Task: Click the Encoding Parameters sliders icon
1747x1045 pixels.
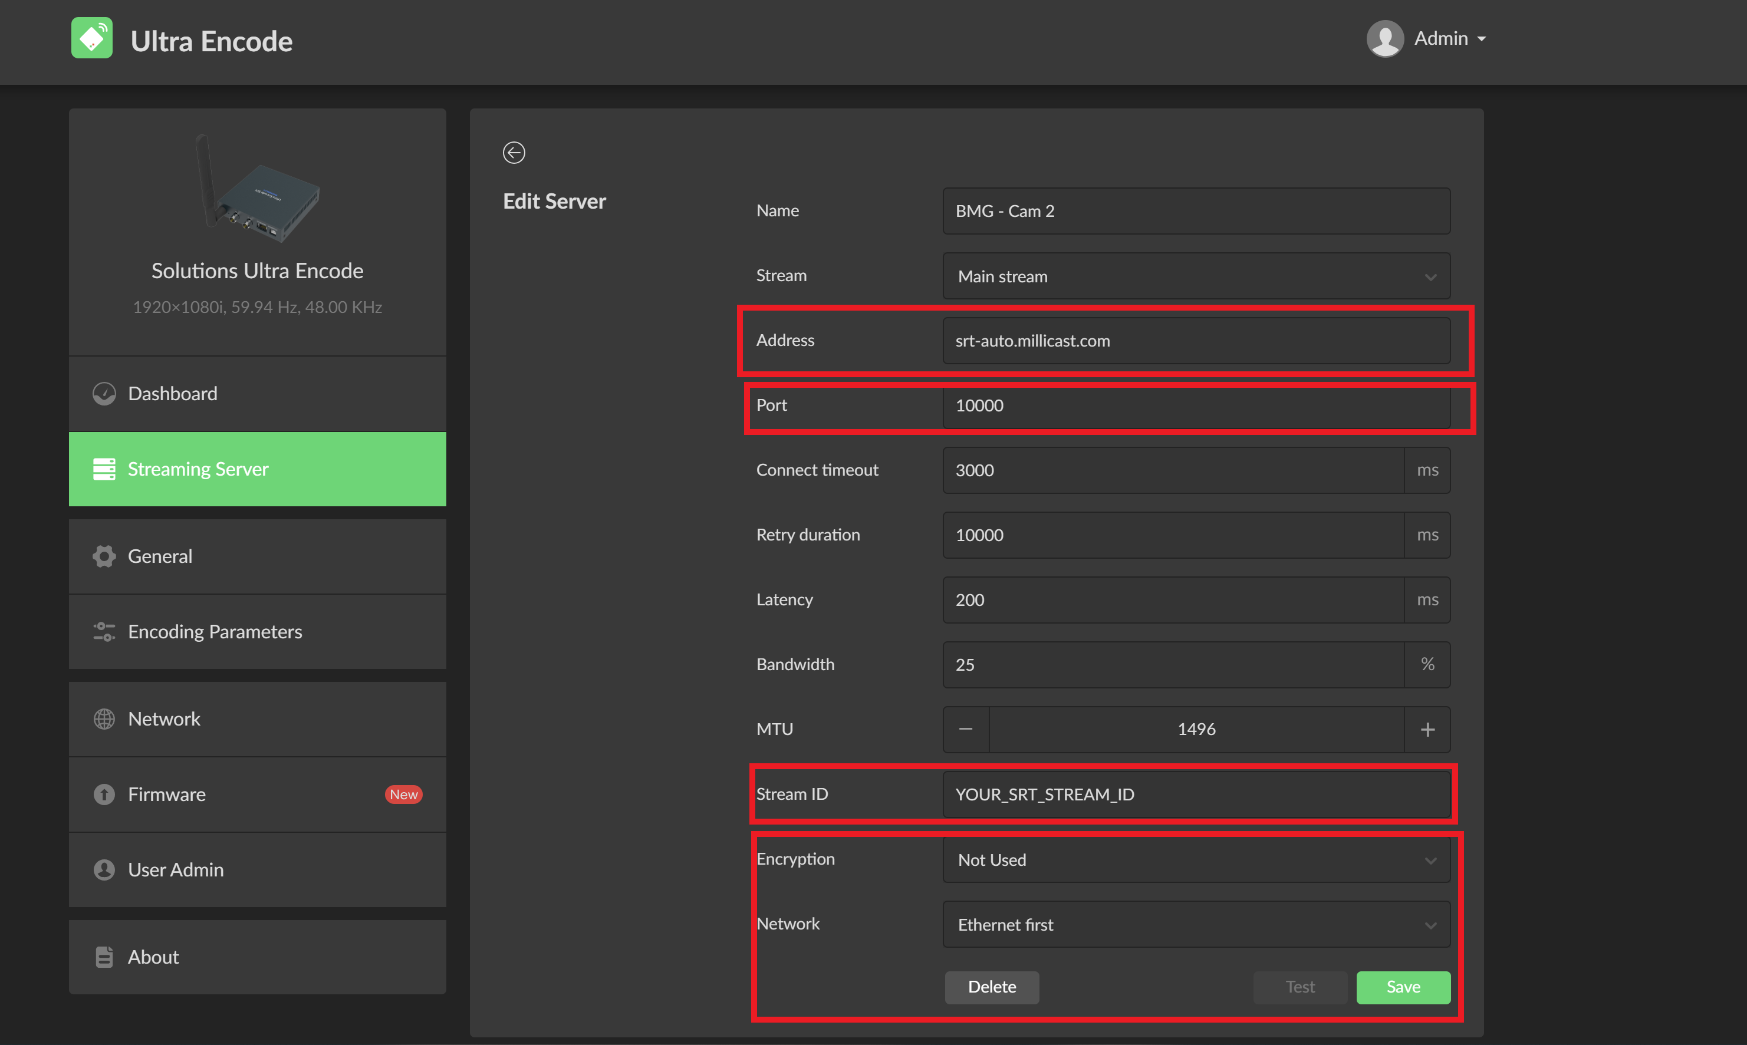Action: coord(104,632)
